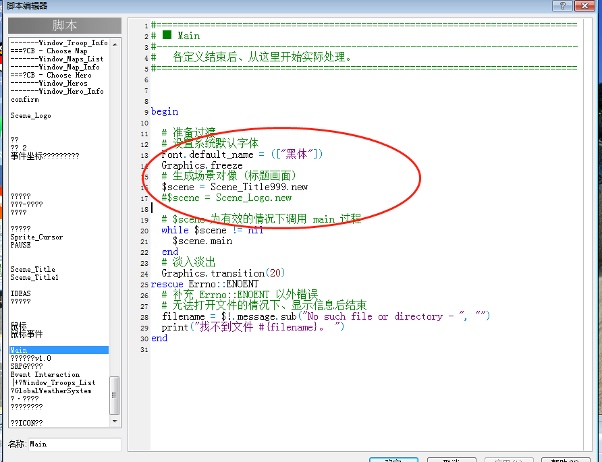The width and height of the screenshot is (602, 462).
Task: Click the '$scene = Scene_Title999.new' line
Action: point(235,187)
